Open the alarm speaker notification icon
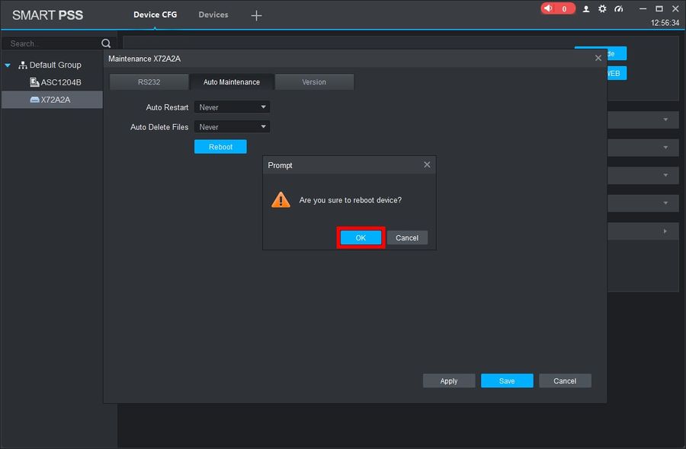 [x=548, y=8]
